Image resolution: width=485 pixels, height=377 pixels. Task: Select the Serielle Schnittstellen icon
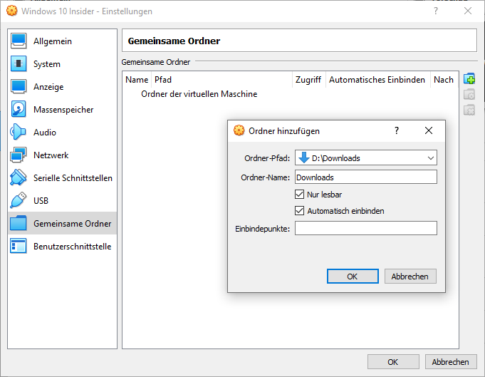[x=19, y=178]
